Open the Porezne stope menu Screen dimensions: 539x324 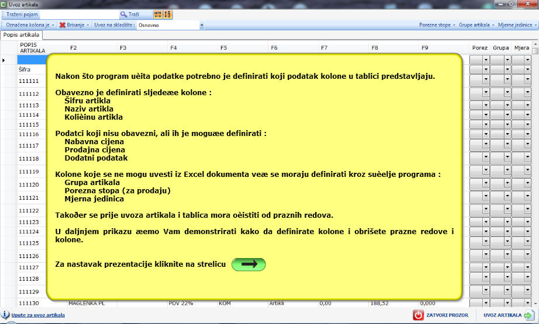coord(437,25)
